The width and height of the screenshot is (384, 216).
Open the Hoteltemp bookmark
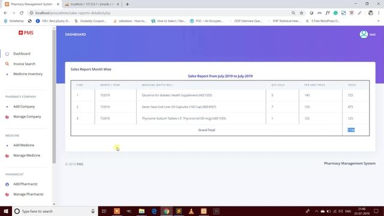pyautogui.click(x=14, y=21)
